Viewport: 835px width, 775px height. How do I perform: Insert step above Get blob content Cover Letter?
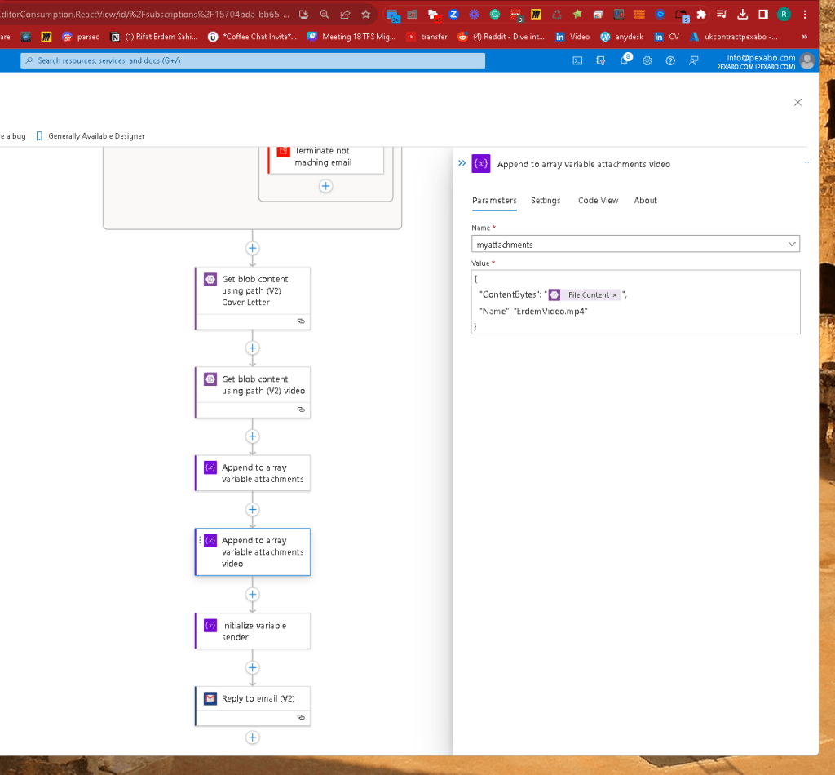click(x=253, y=248)
